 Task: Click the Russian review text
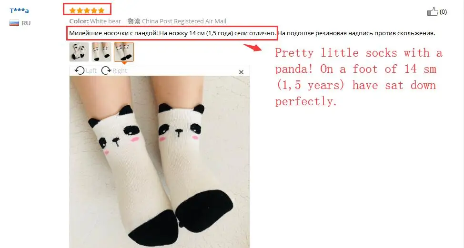pos(252,33)
